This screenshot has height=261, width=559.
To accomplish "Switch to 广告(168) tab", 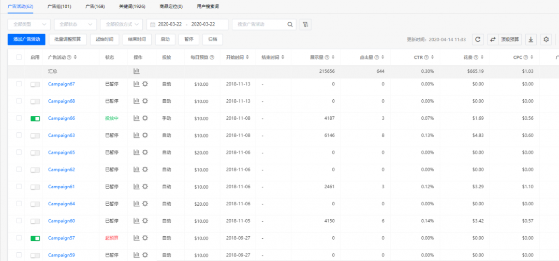I will pyautogui.click(x=95, y=6).
